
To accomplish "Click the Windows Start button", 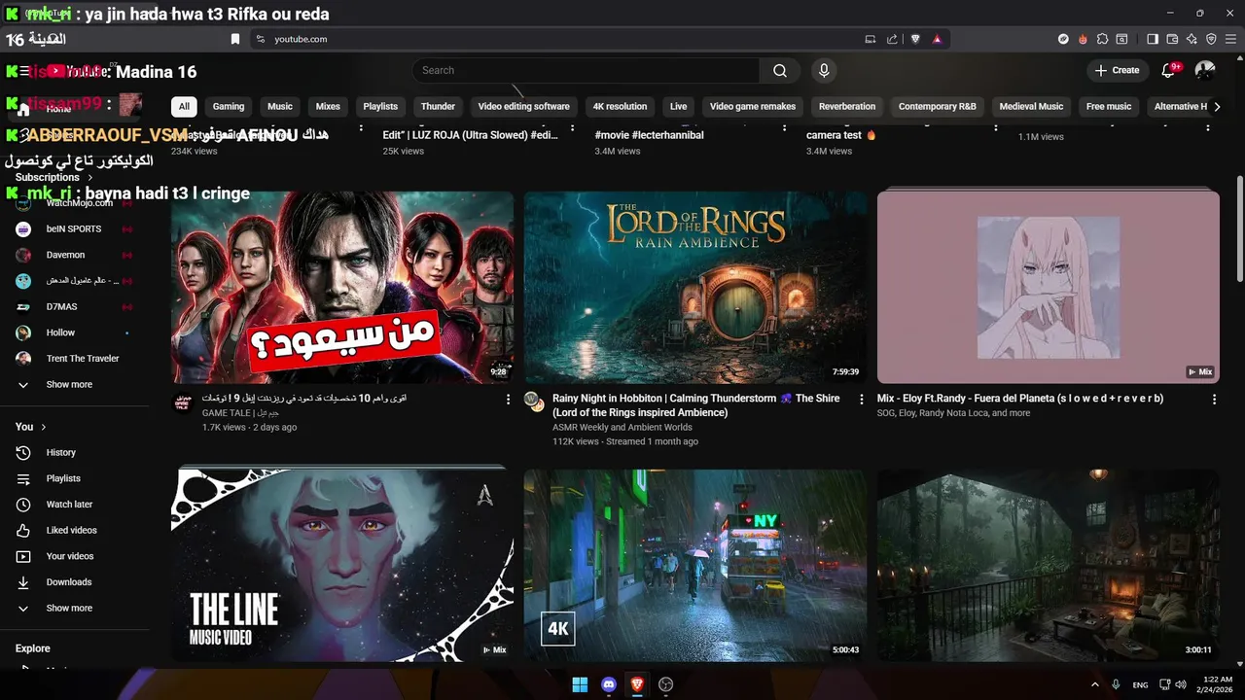I will (x=580, y=684).
